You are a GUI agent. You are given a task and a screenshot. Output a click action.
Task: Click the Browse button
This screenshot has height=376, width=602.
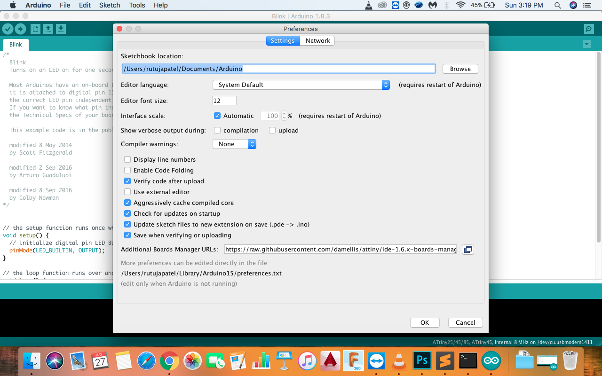point(460,69)
